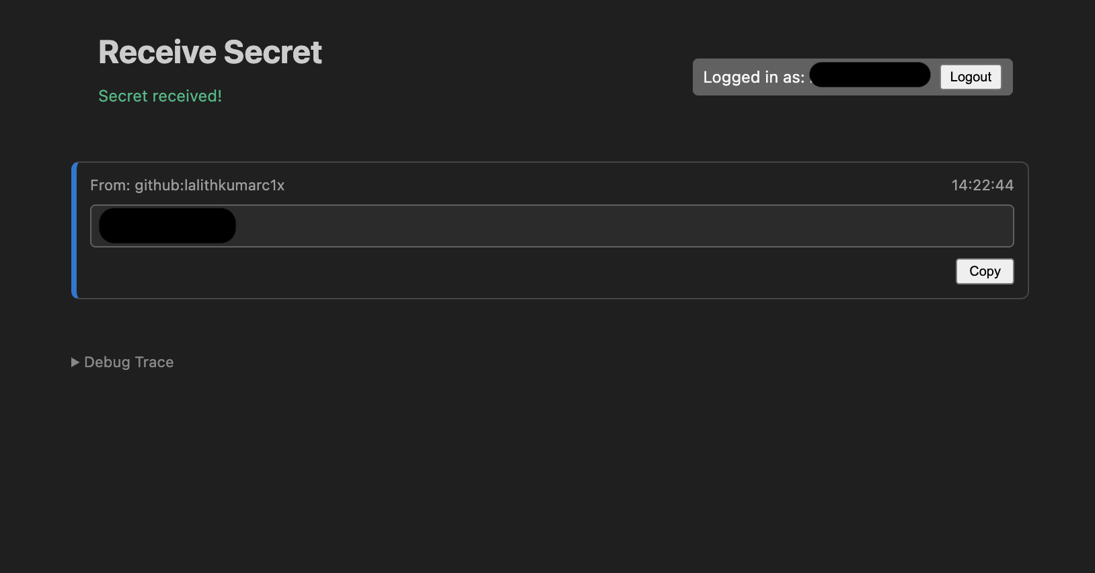
Task: Click the Debug Trace text label
Action: (128, 362)
